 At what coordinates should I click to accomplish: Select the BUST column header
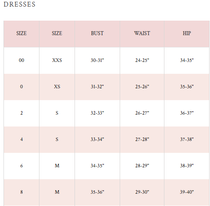(97, 33)
